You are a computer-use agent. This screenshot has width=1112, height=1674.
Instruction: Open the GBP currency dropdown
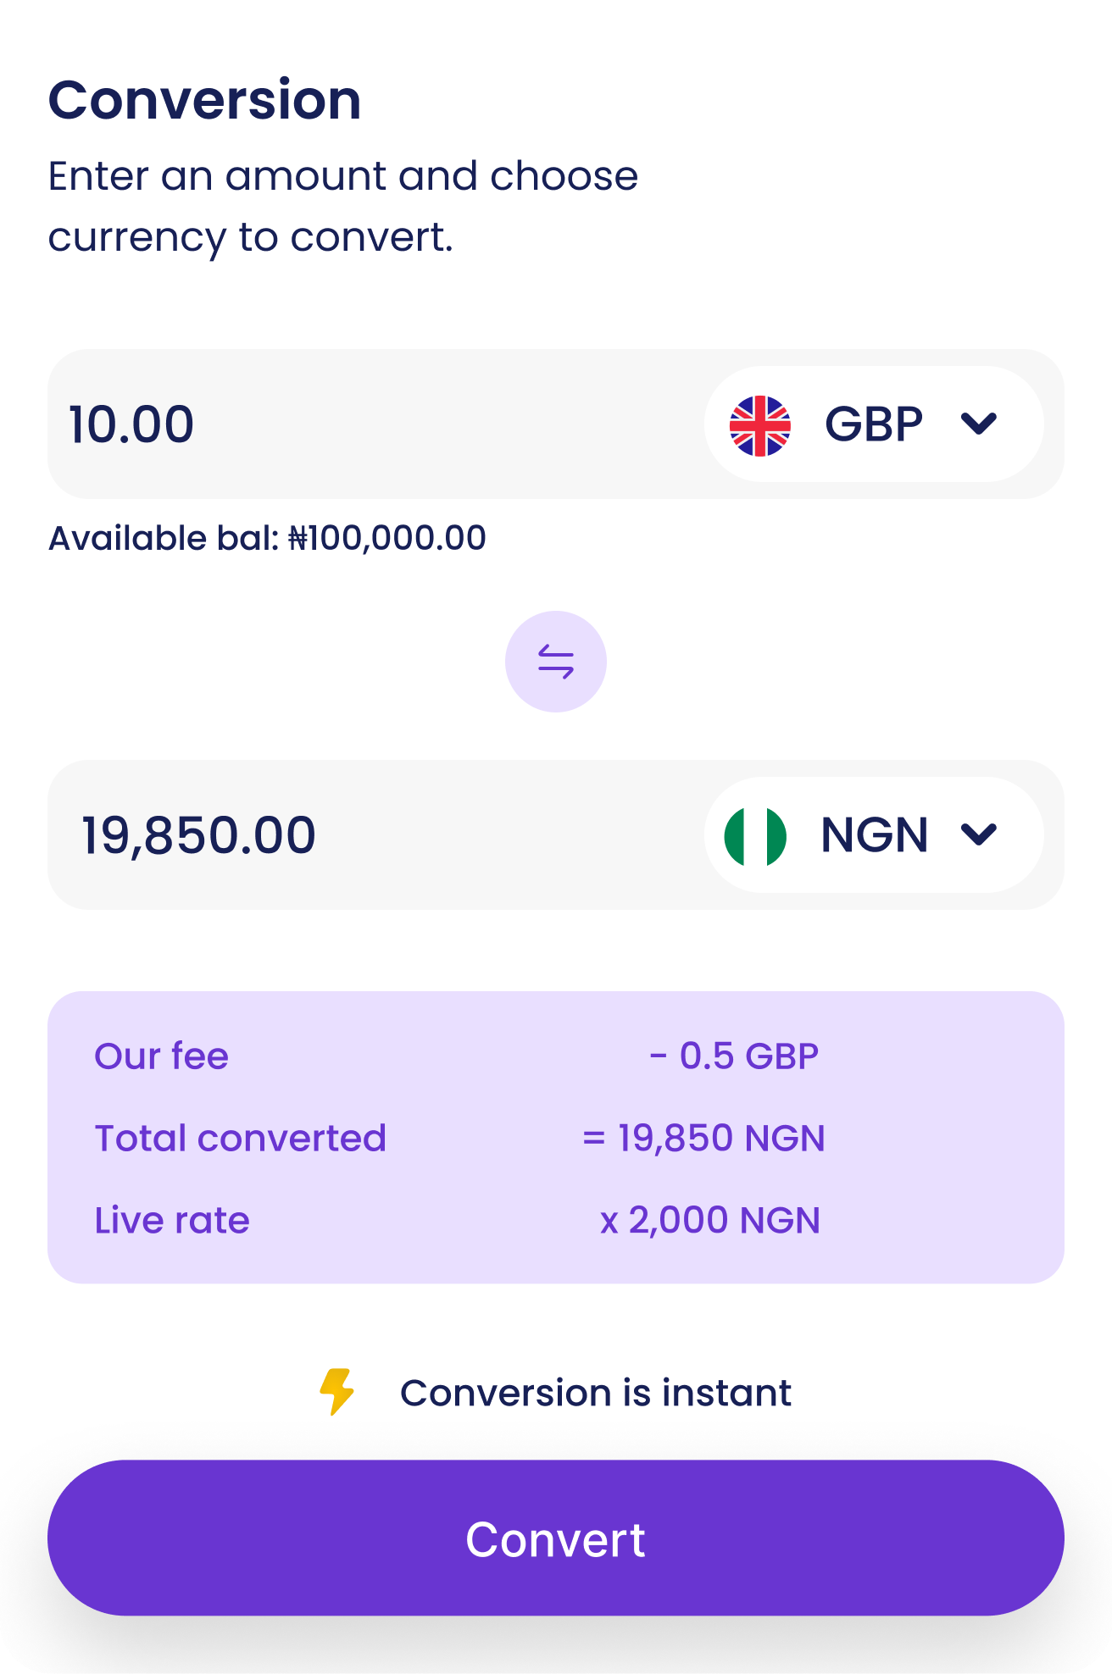point(874,424)
